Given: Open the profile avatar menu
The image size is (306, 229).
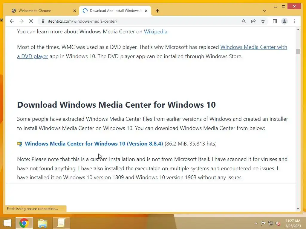Looking at the screenshot, I should coord(284,21).
